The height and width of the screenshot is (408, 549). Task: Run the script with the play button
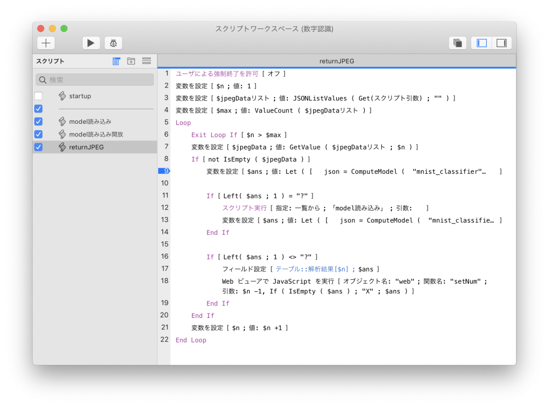pyautogui.click(x=91, y=43)
